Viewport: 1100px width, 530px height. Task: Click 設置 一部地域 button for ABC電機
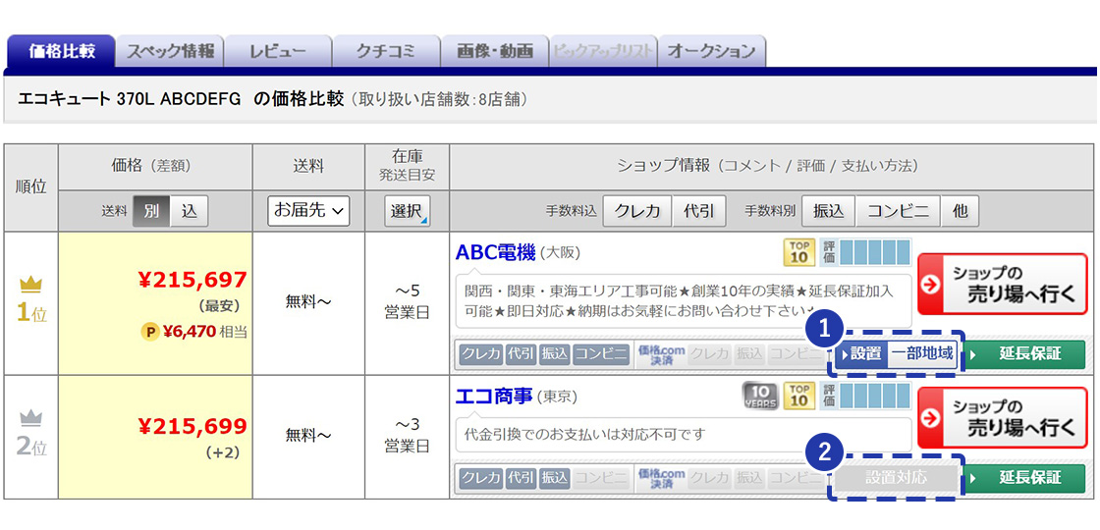click(897, 354)
